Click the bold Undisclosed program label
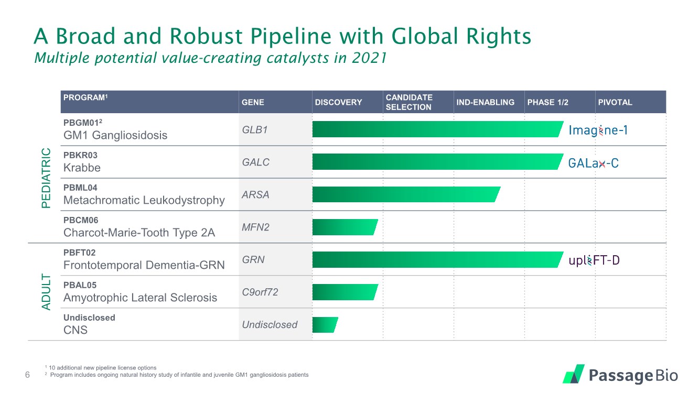 (89, 318)
